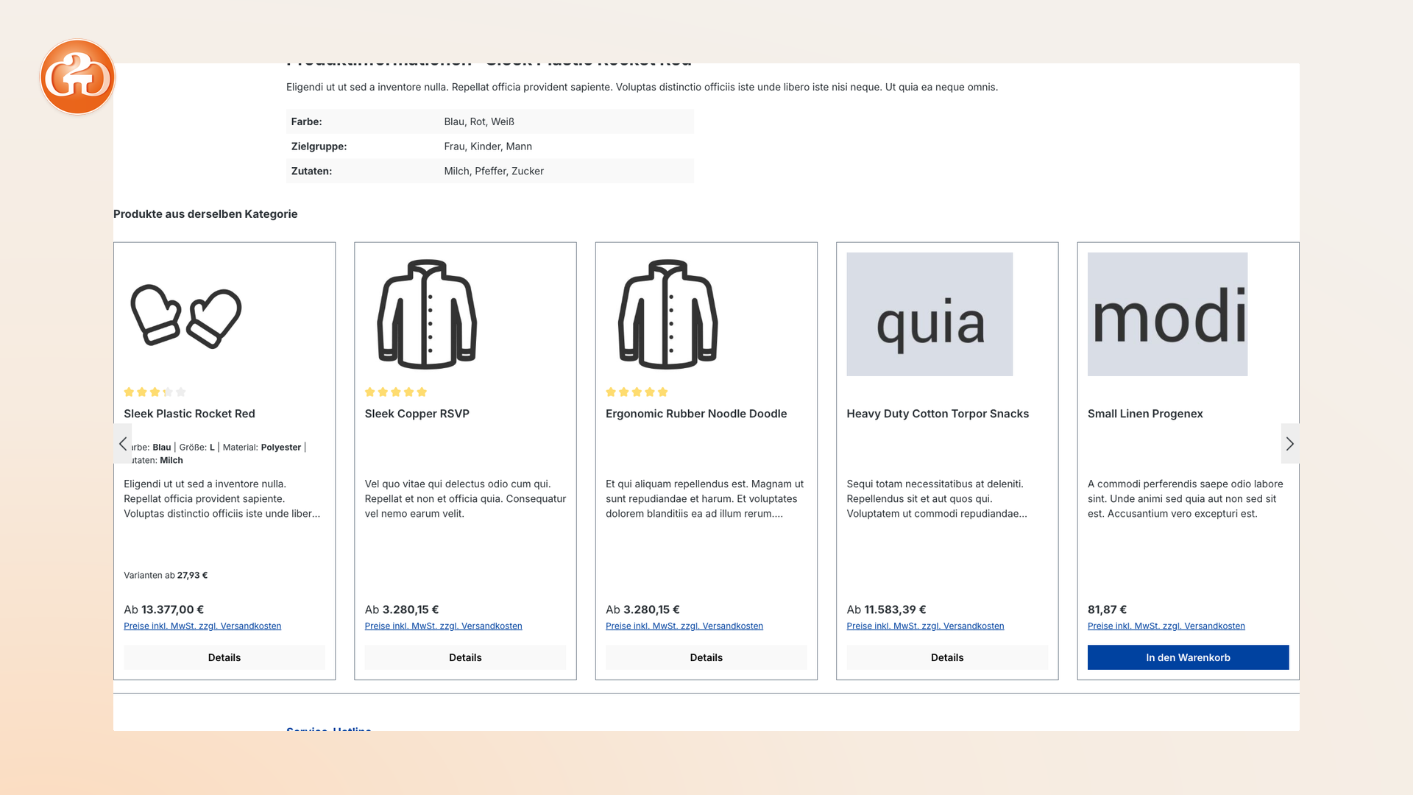This screenshot has width=1413, height=795.
Task: Open shipping cost link under Sleek Copper RSVP price
Action: coord(443,626)
